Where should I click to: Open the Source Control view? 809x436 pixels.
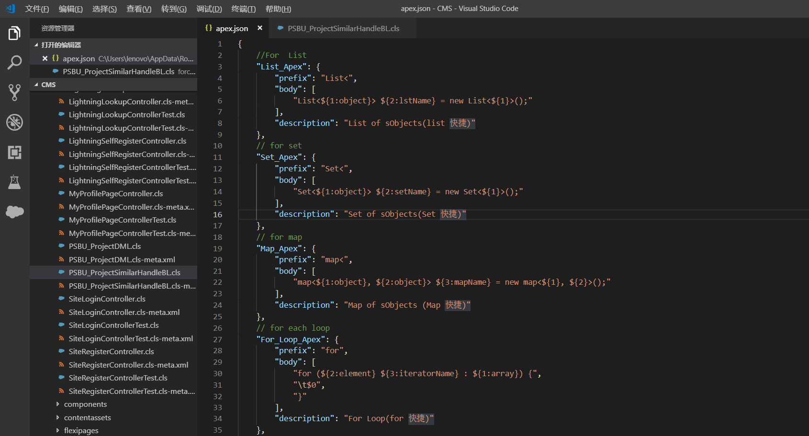click(14, 92)
